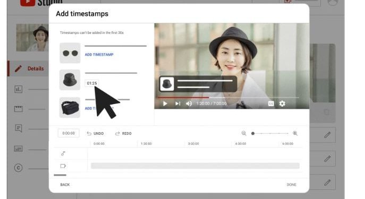Viewport: 365px width, 199px height.
Task: Open the editor clapperboard sidebar icon
Action: [19, 109]
